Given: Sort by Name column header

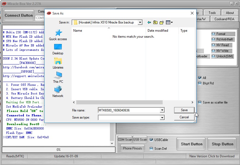Looking at the screenshot, I should 109,30.
